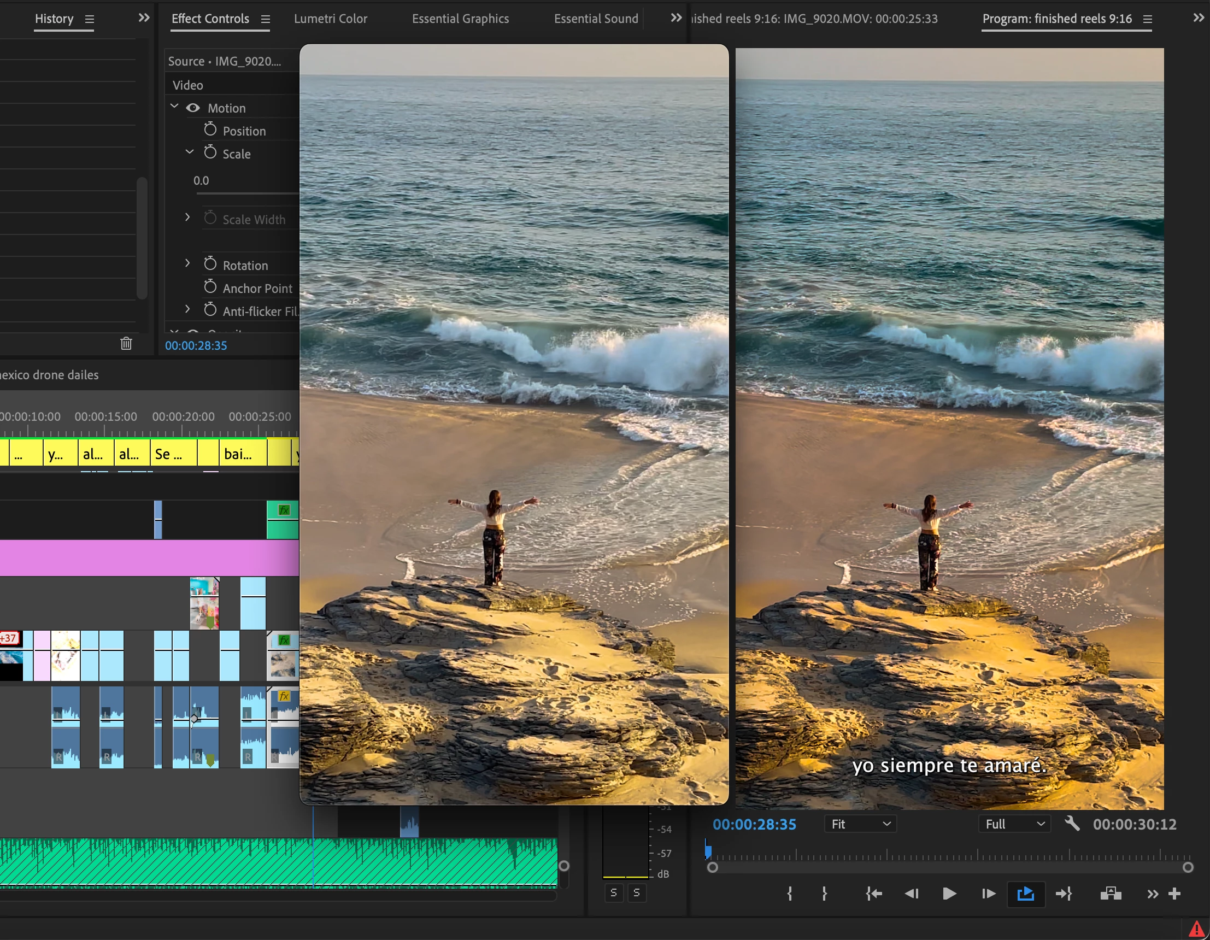This screenshot has width=1210, height=940.
Task: Open the Fit zoom level dropdown
Action: pos(860,824)
